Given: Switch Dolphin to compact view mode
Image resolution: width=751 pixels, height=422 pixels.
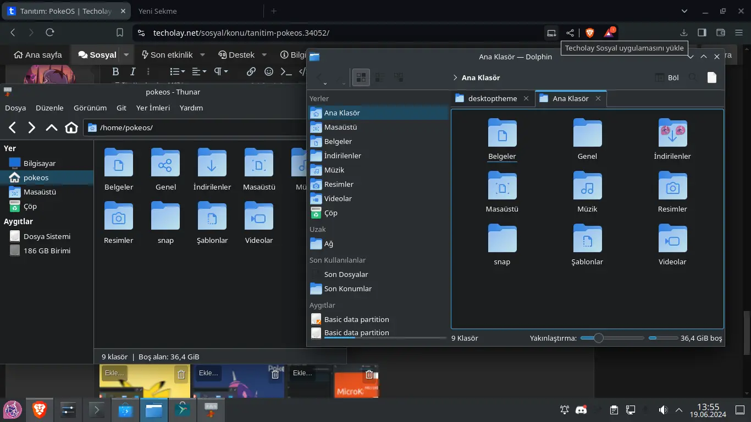Looking at the screenshot, I should click(380, 77).
